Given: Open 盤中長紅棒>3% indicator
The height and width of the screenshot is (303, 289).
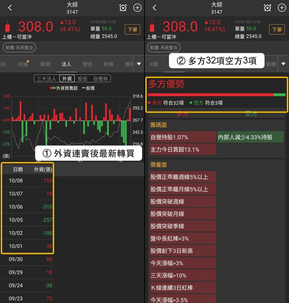Looking at the screenshot, I should (x=183, y=239).
